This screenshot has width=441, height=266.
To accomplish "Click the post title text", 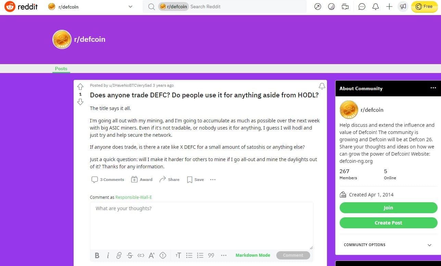I will tap(204, 95).
